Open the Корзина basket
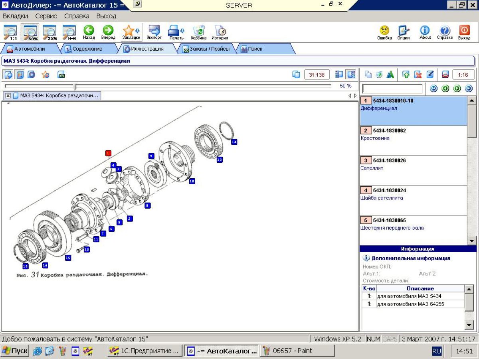The width and height of the screenshot is (479, 359). coord(198,32)
